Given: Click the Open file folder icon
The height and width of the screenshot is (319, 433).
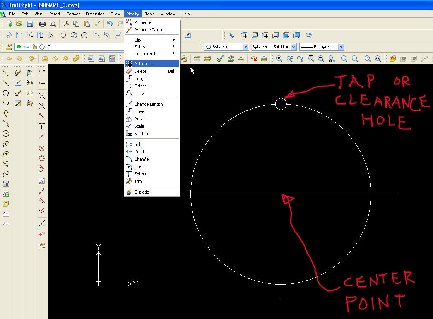Looking at the screenshot, I should (x=19, y=24).
